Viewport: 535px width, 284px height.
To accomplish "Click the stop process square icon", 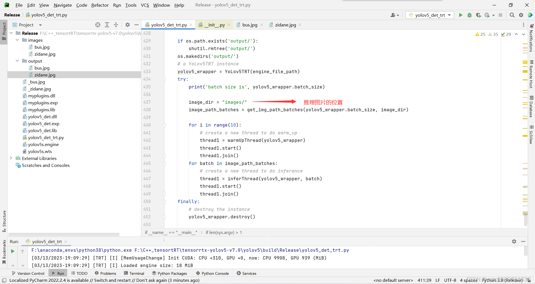I will (500, 15).
